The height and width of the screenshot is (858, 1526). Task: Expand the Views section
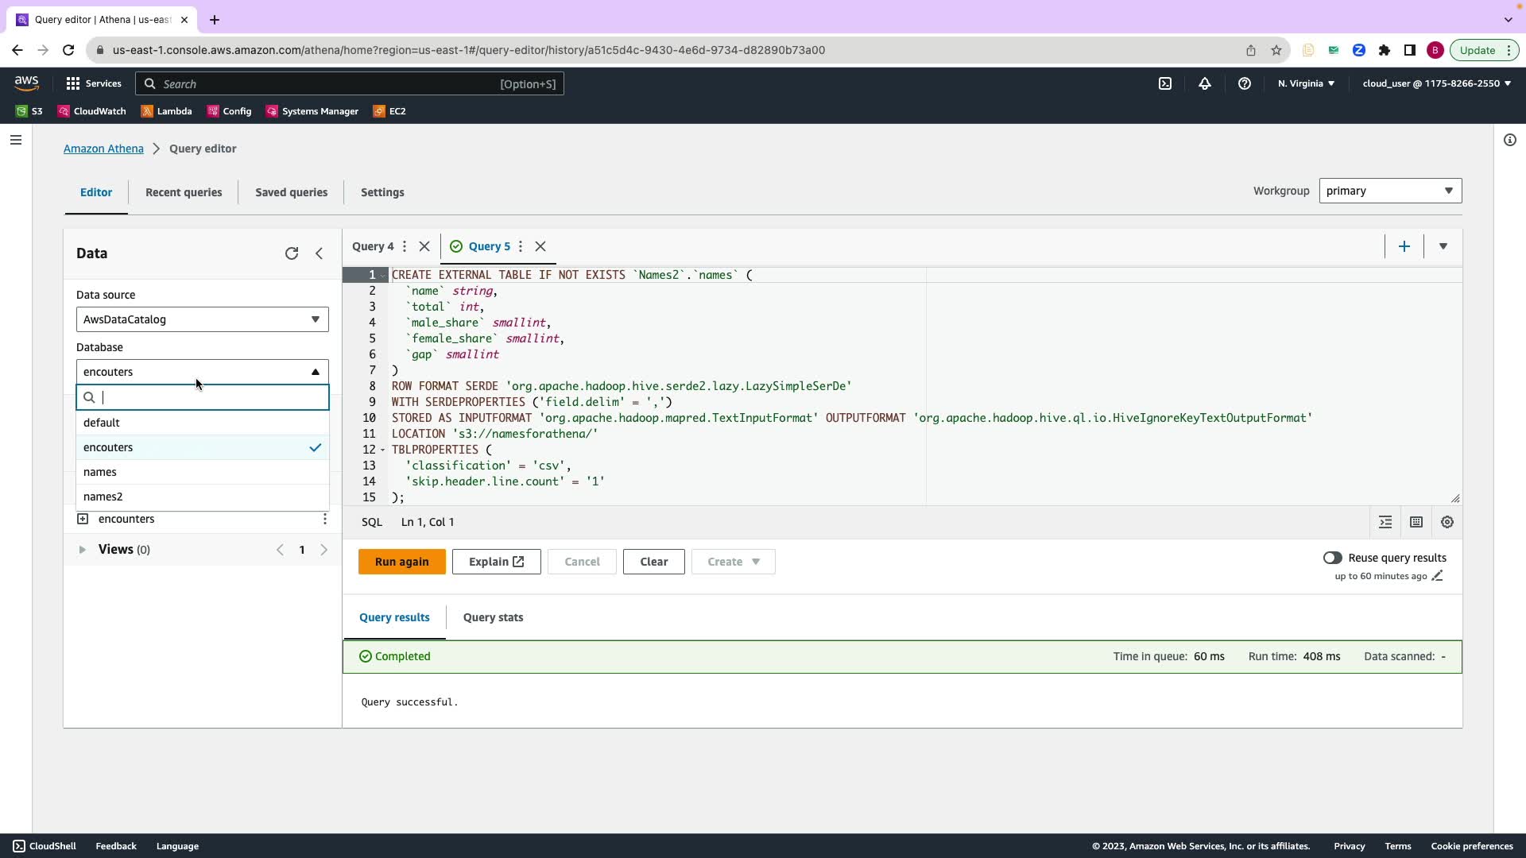tap(82, 550)
